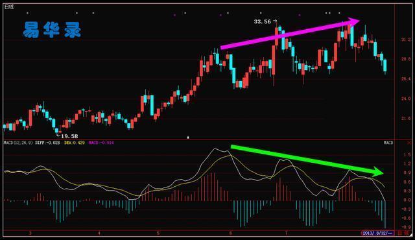This screenshot has width=415, height=240.
Task: Close the MACD indicator panel with red X
Action: (409, 143)
